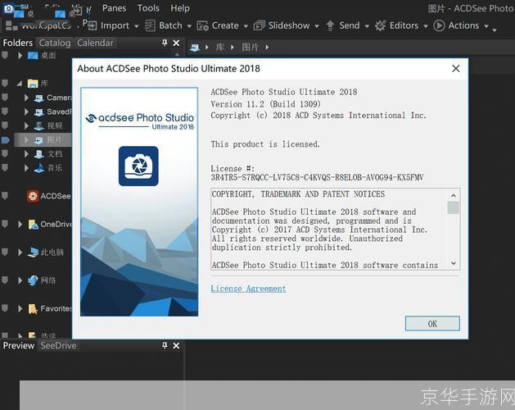
Task: Toggle easy-select marker for 桌面
Action: tap(5, 55)
